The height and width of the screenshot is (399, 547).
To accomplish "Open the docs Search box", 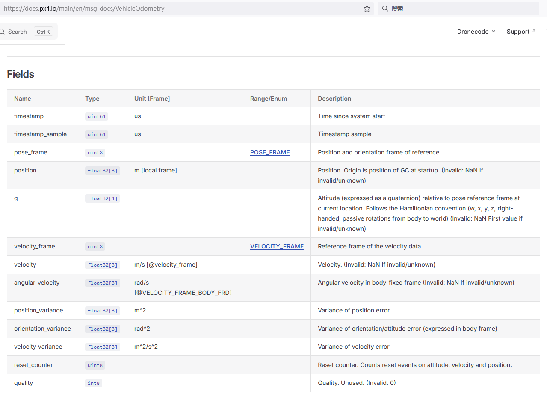I will coord(28,32).
